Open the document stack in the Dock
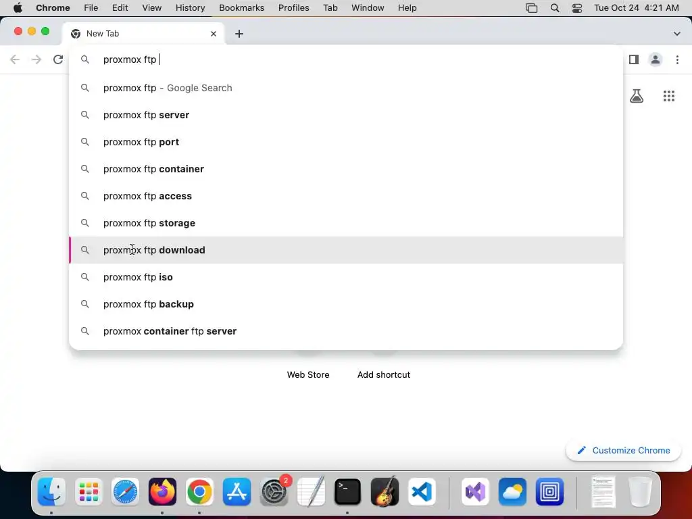The height and width of the screenshot is (519, 692). 603,491
